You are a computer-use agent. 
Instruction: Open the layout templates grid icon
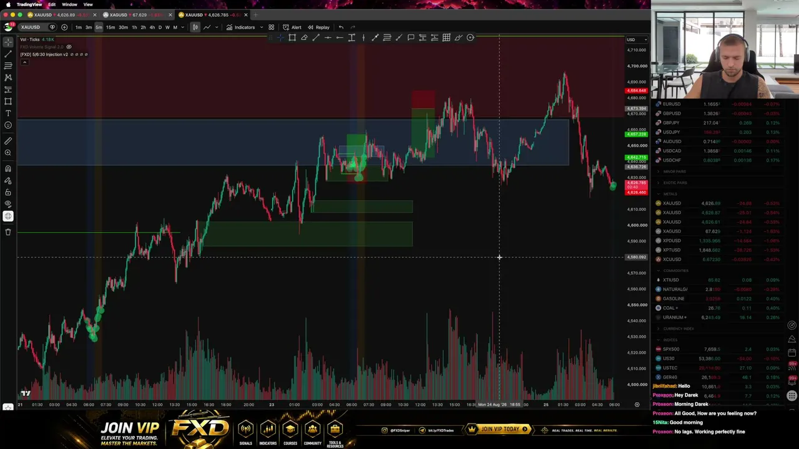tap(272, 27)
